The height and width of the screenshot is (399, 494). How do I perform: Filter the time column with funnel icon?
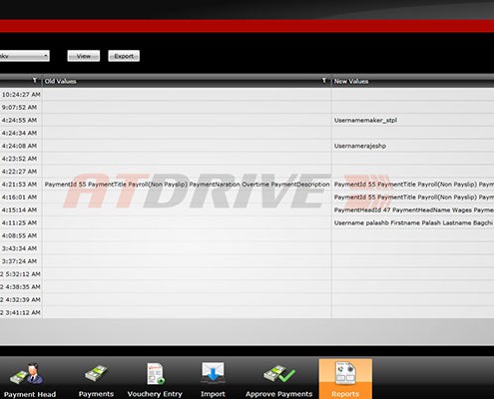(34, 81)
